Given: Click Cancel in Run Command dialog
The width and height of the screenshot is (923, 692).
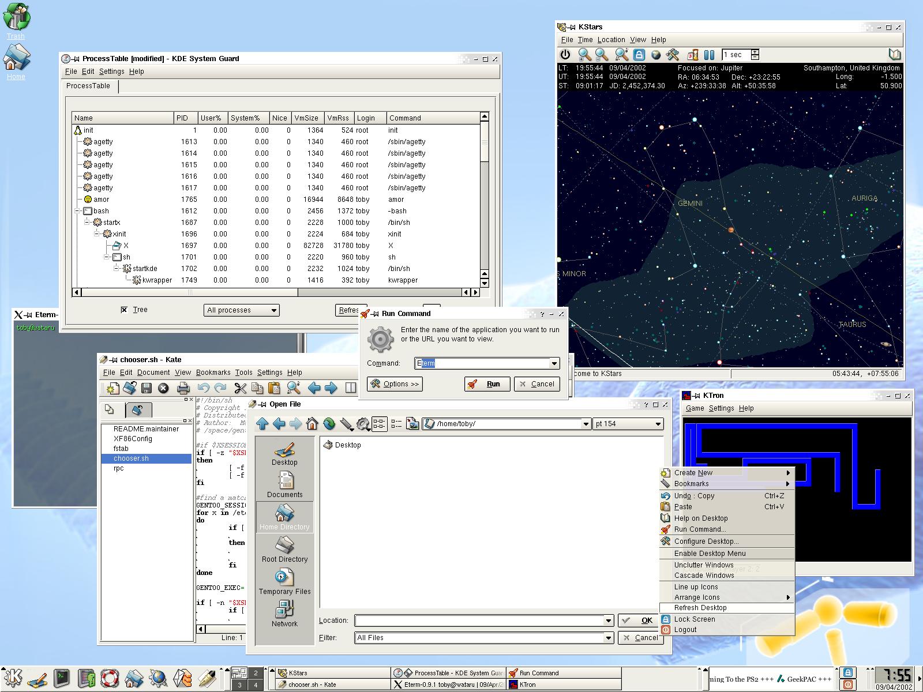Looking at the screenshot, I should pyautogui.click(x=536, y=384).
